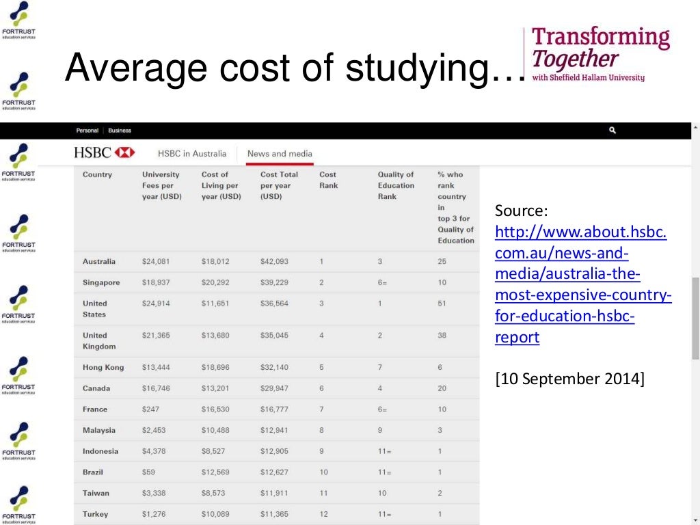Click France's fees value $247
700x525 pixels.
(x=150, y=409)
